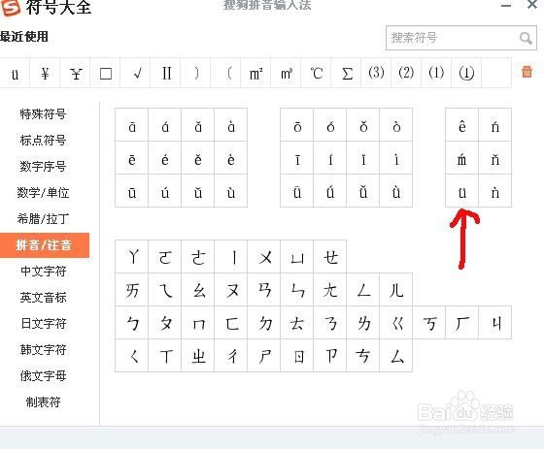Screen dimensions: 544x449
Task: Insert recent empty square □ symbol
Action: pyautogui.click(x=105, y=73)
